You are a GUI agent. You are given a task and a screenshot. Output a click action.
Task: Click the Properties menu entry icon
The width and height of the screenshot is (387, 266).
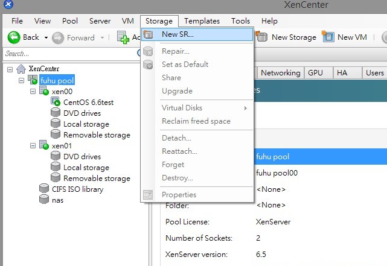pos(148,195)
